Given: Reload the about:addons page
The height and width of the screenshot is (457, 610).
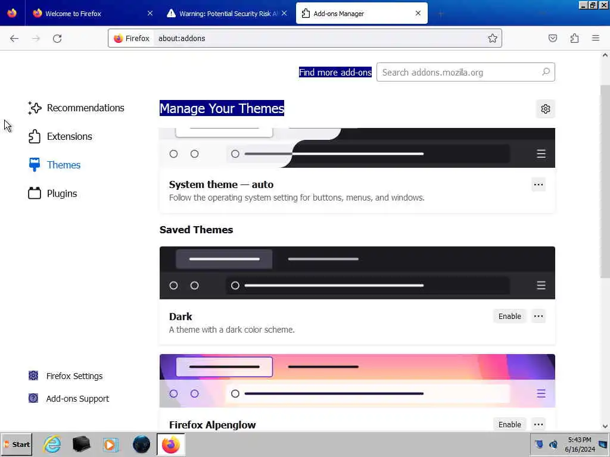Looking at the screenshot, I should tap(57, 38).
